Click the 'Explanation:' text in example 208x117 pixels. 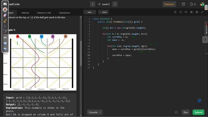pos(14,108)
